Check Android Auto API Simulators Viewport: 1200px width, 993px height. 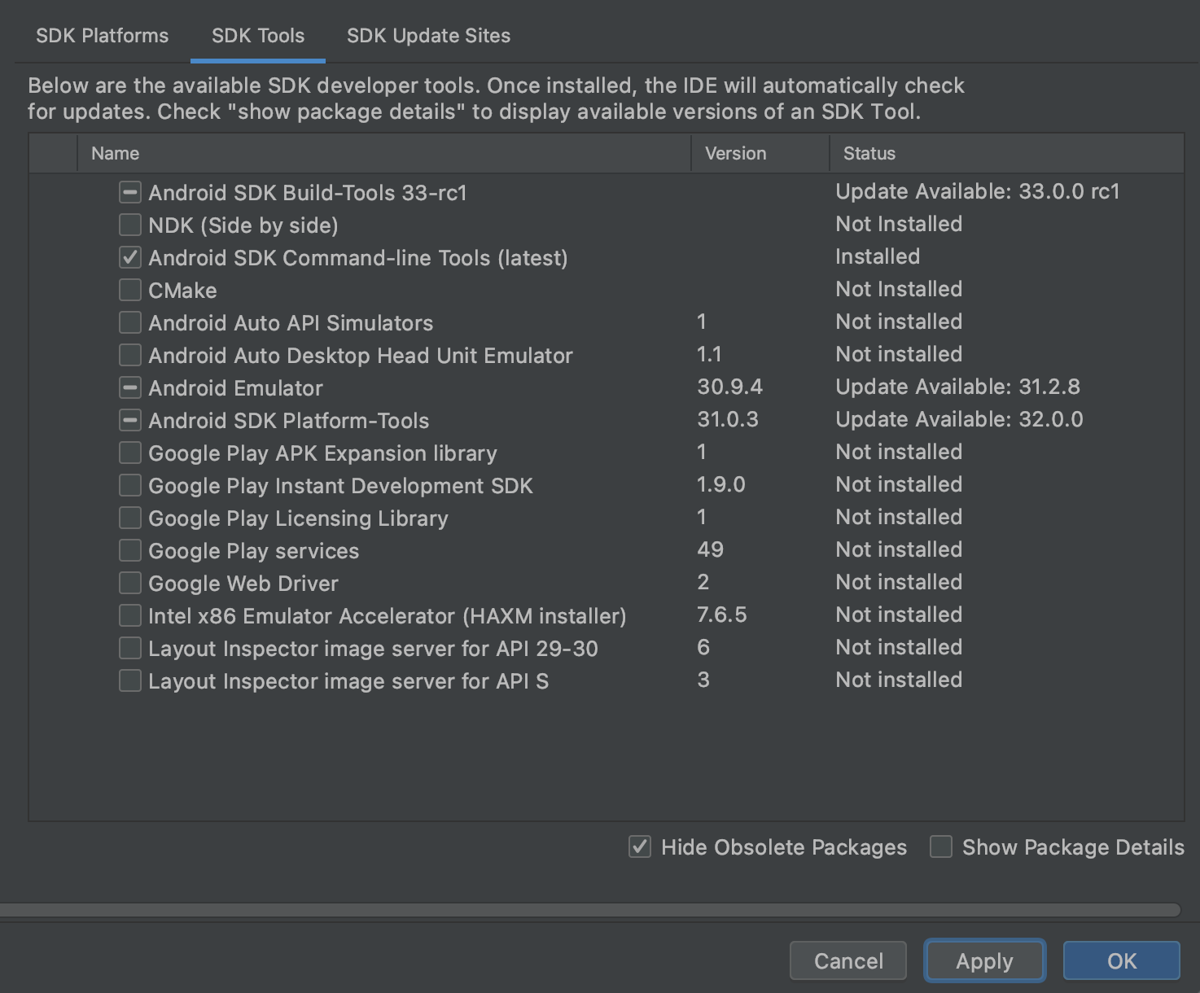pyautogui.click(x=130, y=323)
